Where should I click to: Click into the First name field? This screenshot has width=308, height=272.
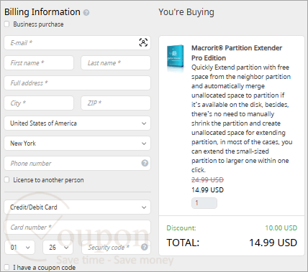39,63
